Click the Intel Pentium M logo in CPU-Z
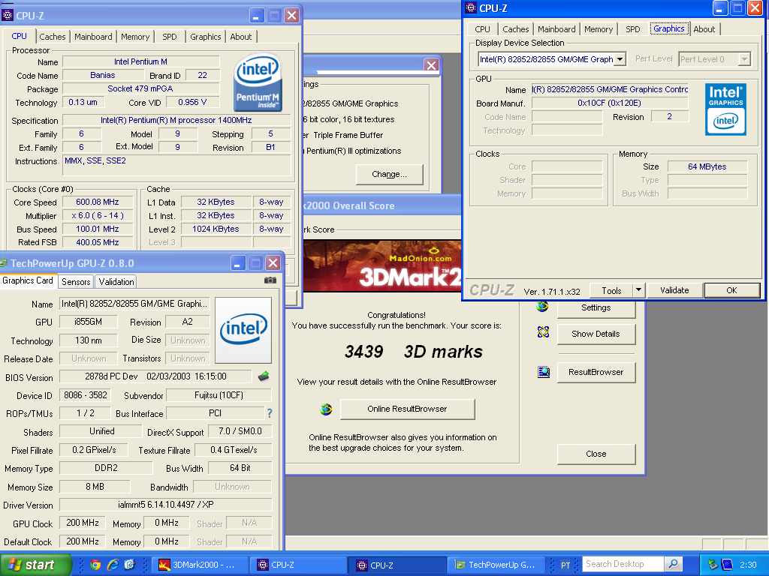Image resolution: width=769 pixels, height=576 pixels. tap(258, 82)
